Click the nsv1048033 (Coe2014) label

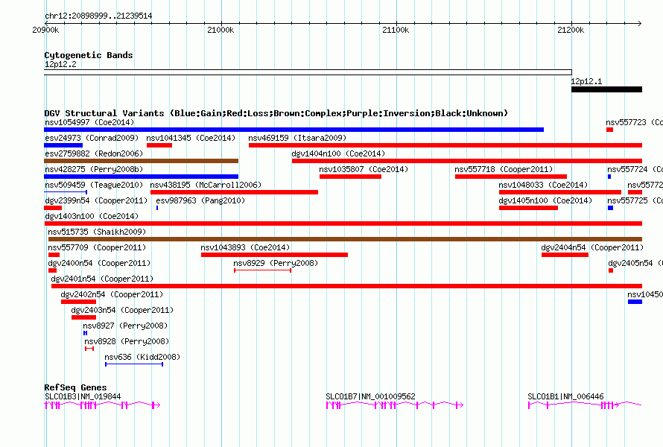543,185
